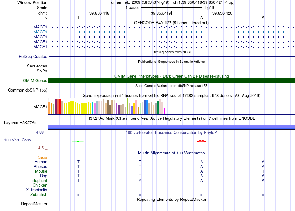Click the 'RefSeq genes from NCBI' title
The height and width of the screenshot is (211, 295).
point(171,52)
